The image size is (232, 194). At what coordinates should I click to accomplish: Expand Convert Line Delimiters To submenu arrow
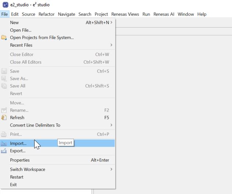tap(111, 125)
